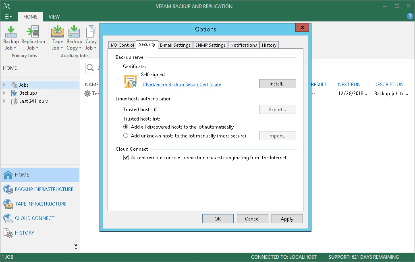This screenshot has height=262, width=415.
Task: Open the BACKUP INFRASTRUCTURE view
Action: [44, 189]
